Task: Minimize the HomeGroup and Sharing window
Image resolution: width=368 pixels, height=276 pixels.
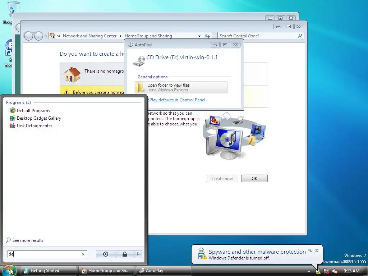Action: click(x=279, y=26)
